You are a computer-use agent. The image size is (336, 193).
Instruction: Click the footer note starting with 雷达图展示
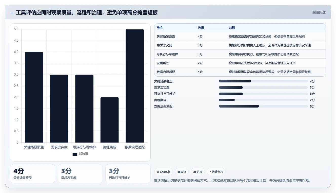(232, 181)
